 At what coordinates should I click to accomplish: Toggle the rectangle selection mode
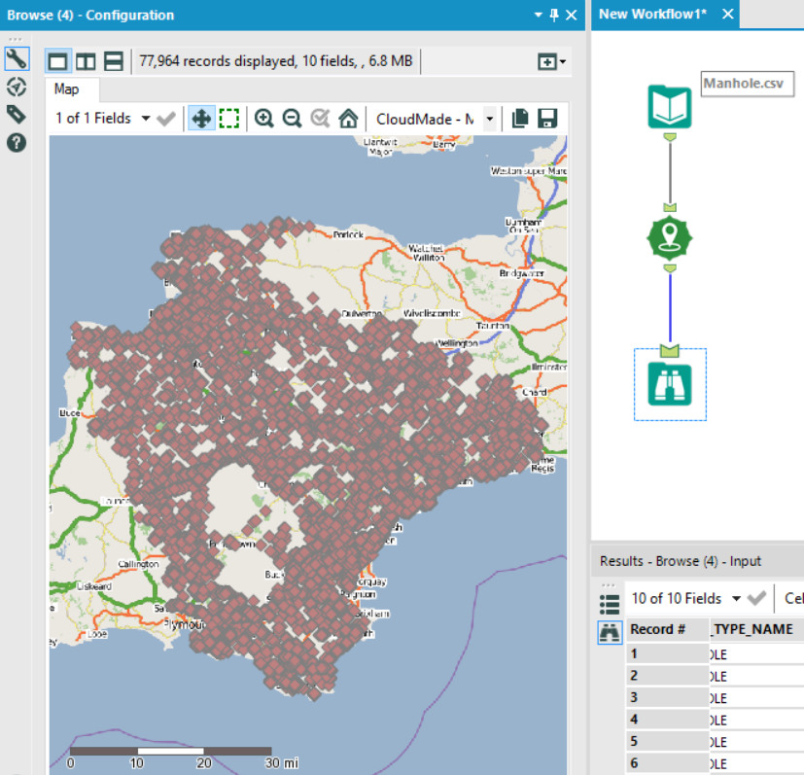pyautogui.click(x=228, y=119)
